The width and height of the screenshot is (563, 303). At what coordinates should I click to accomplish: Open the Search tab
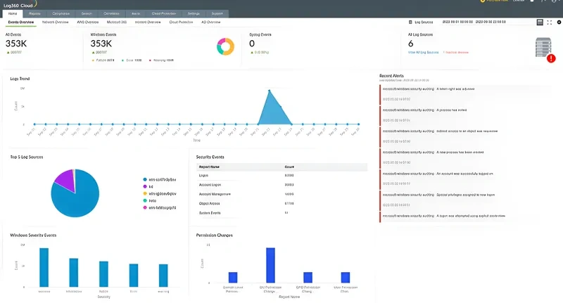[87, 13]
